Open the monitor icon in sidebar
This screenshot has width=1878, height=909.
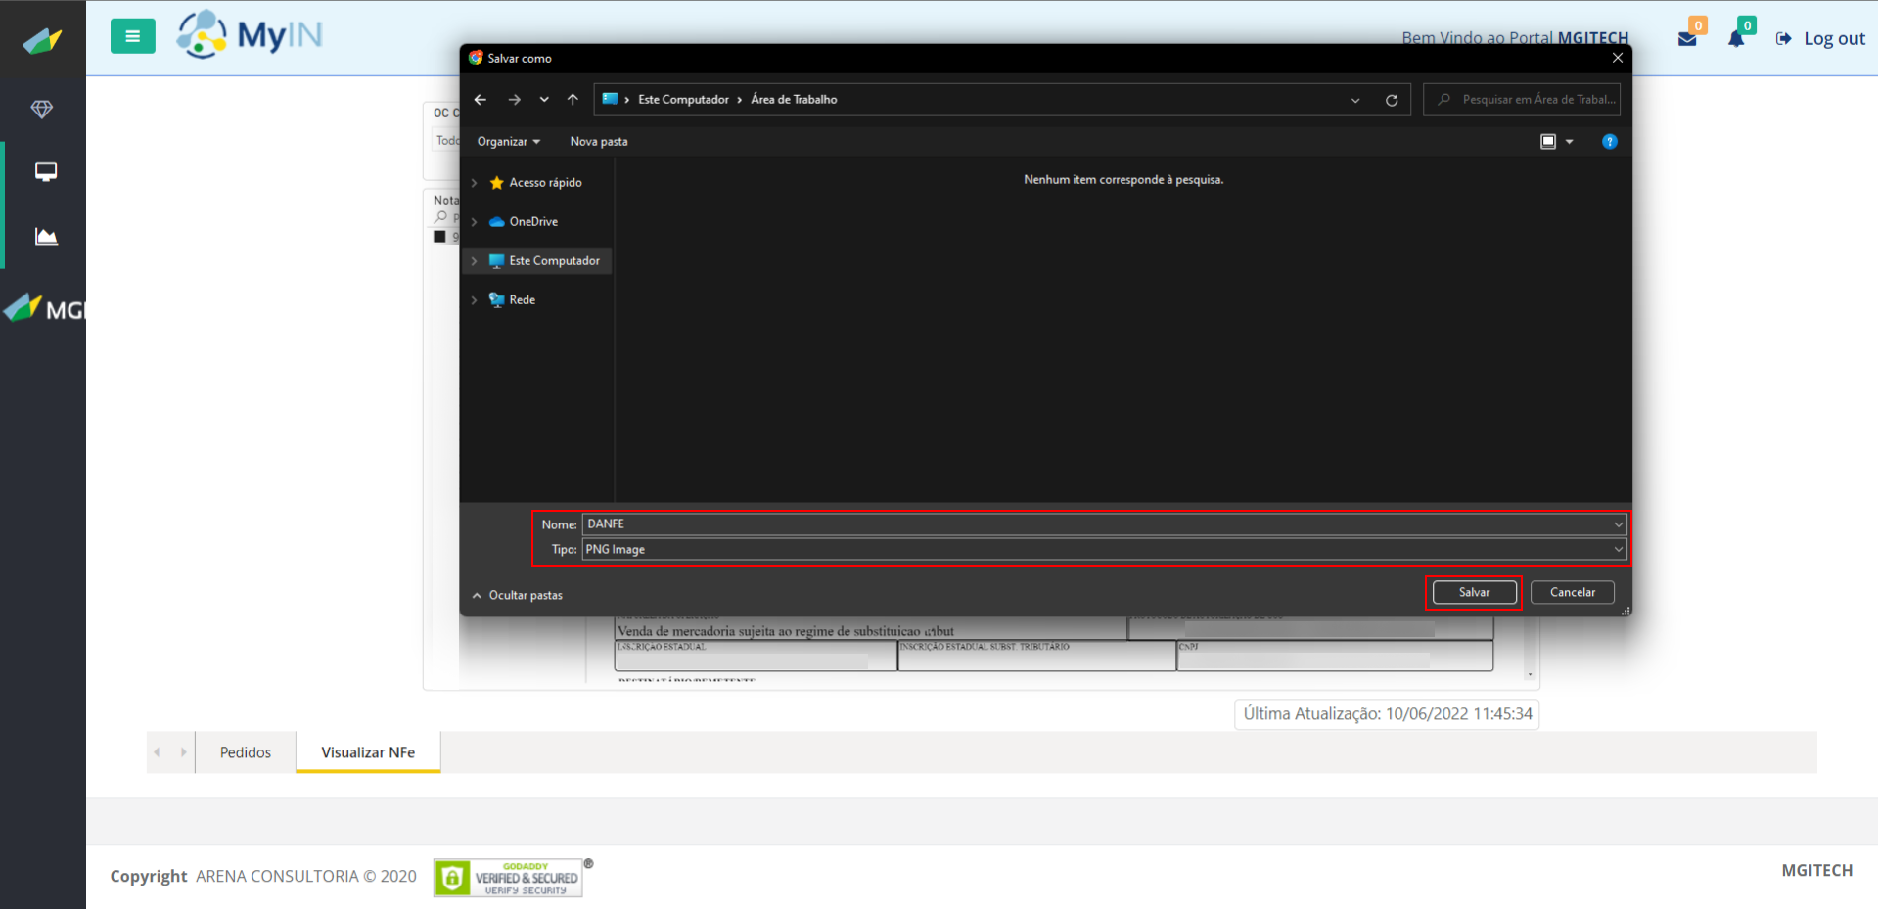click(45, 172)
